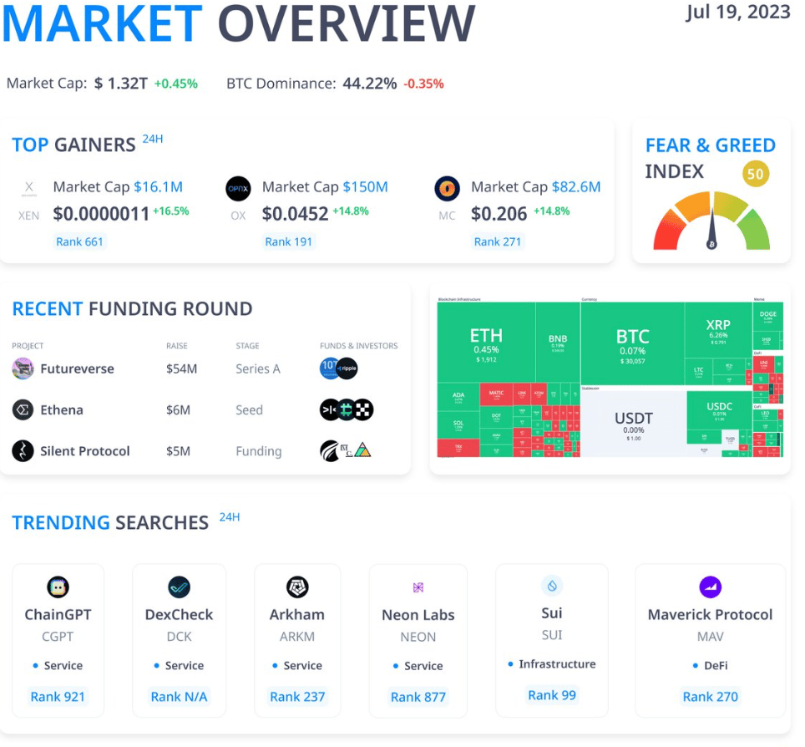Click the BTC Dominance 44.22% value
This screenshot has width=805, height=747.
click(x=370, y=84)
